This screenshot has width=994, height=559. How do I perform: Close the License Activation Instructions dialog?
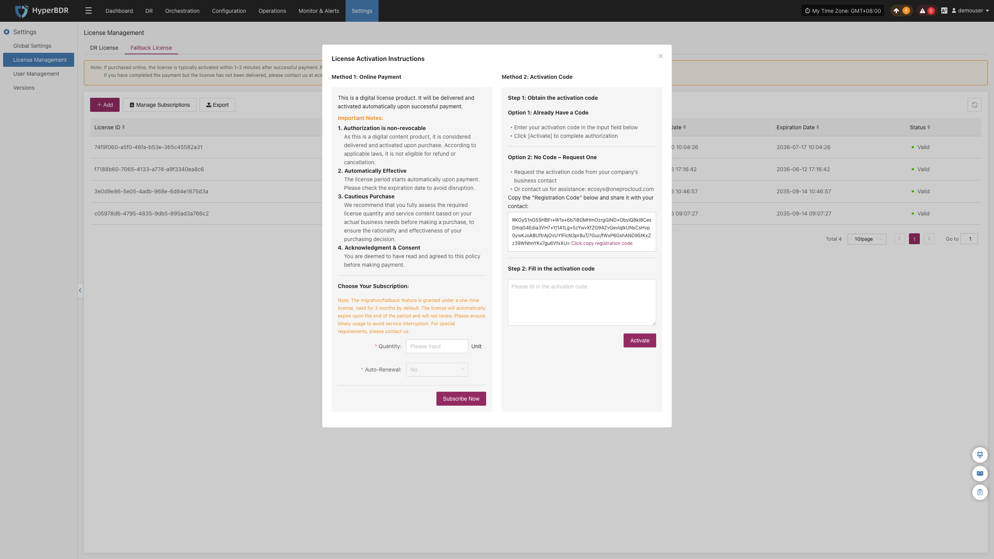click(660, 56)
